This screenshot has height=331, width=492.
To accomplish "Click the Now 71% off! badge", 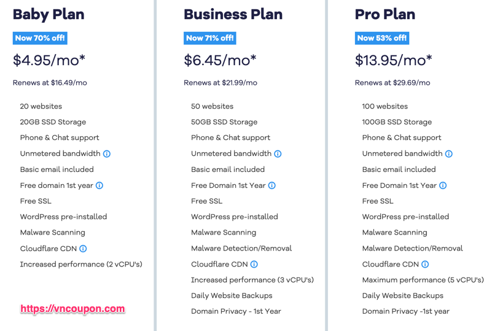I will [x=210, y=38].
